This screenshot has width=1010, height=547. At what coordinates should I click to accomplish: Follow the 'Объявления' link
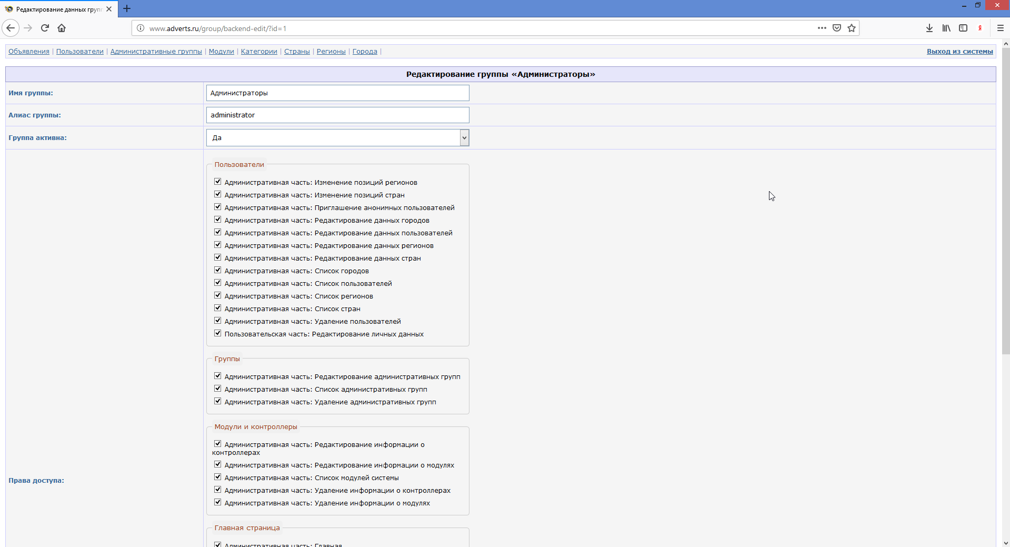point(29,52)
